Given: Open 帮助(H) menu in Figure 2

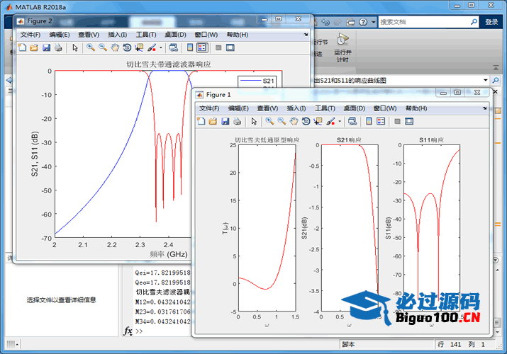Looking at the screenshot, I should tap(238, 35).
